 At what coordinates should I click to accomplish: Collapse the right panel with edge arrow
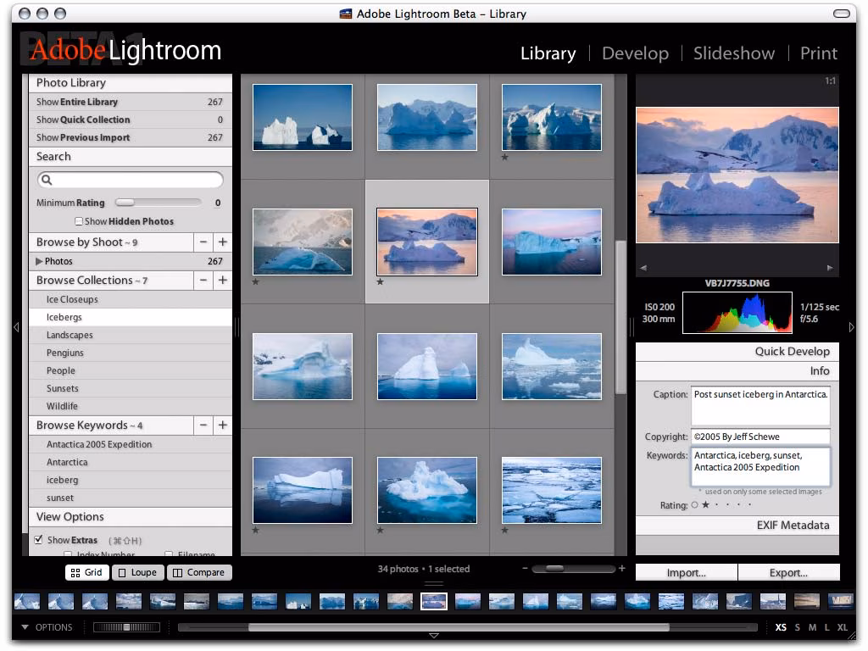pyautogui.click(x=851, y=327)
